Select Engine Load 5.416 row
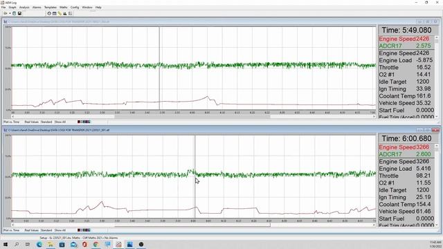Image resolution: width=443 pixels, height=249 pixels. tap(406, 169)
